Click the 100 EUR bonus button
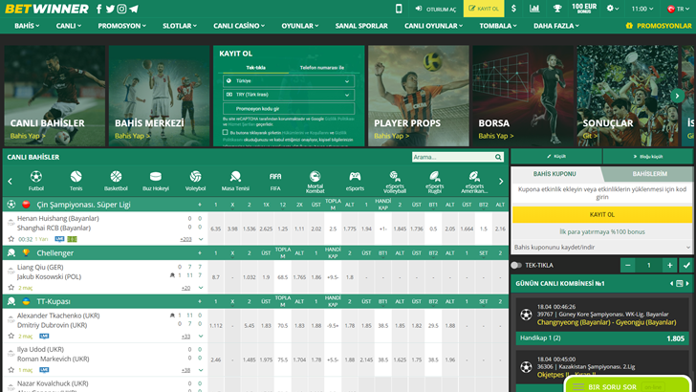Screen dimensions: 696x392 [584, 8]
